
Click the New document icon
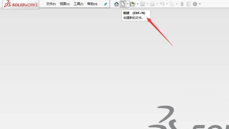click(x=123, y=4)
